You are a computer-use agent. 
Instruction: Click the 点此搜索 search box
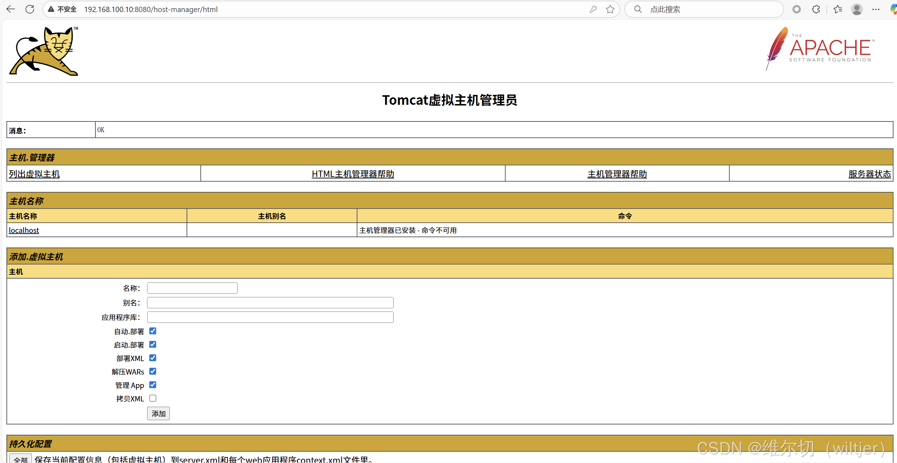pyautogui.click(x=704, y=9)
